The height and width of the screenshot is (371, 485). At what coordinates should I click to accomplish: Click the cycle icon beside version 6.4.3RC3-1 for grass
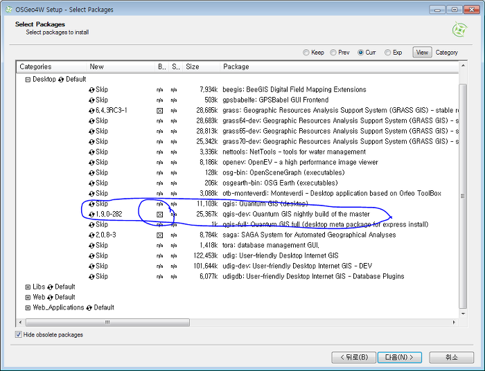point(91,111)
